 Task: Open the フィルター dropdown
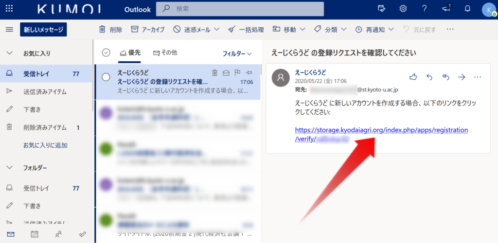[x=237, y=53]
